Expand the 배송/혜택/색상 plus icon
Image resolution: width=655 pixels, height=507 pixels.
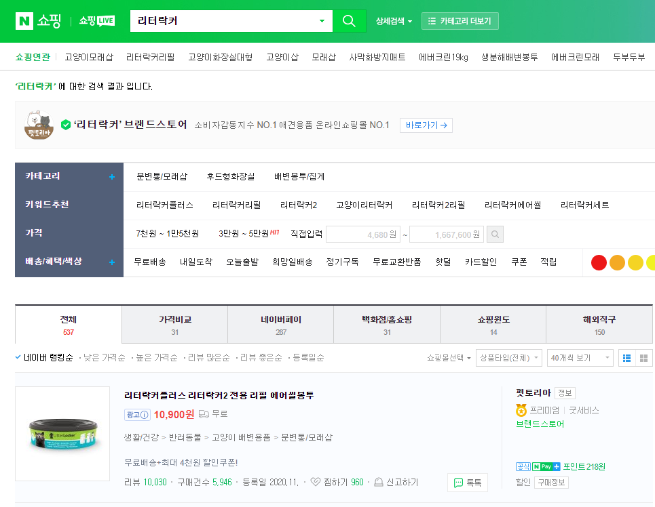(x=111, y=262)
